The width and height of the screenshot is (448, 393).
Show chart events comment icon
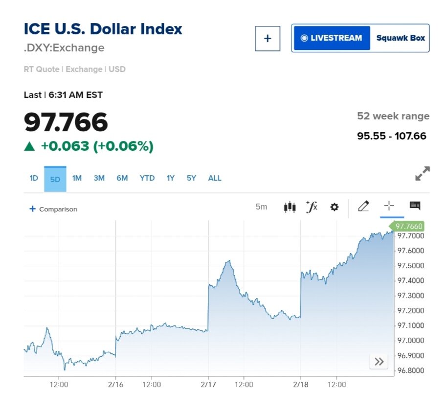(415, 206)
